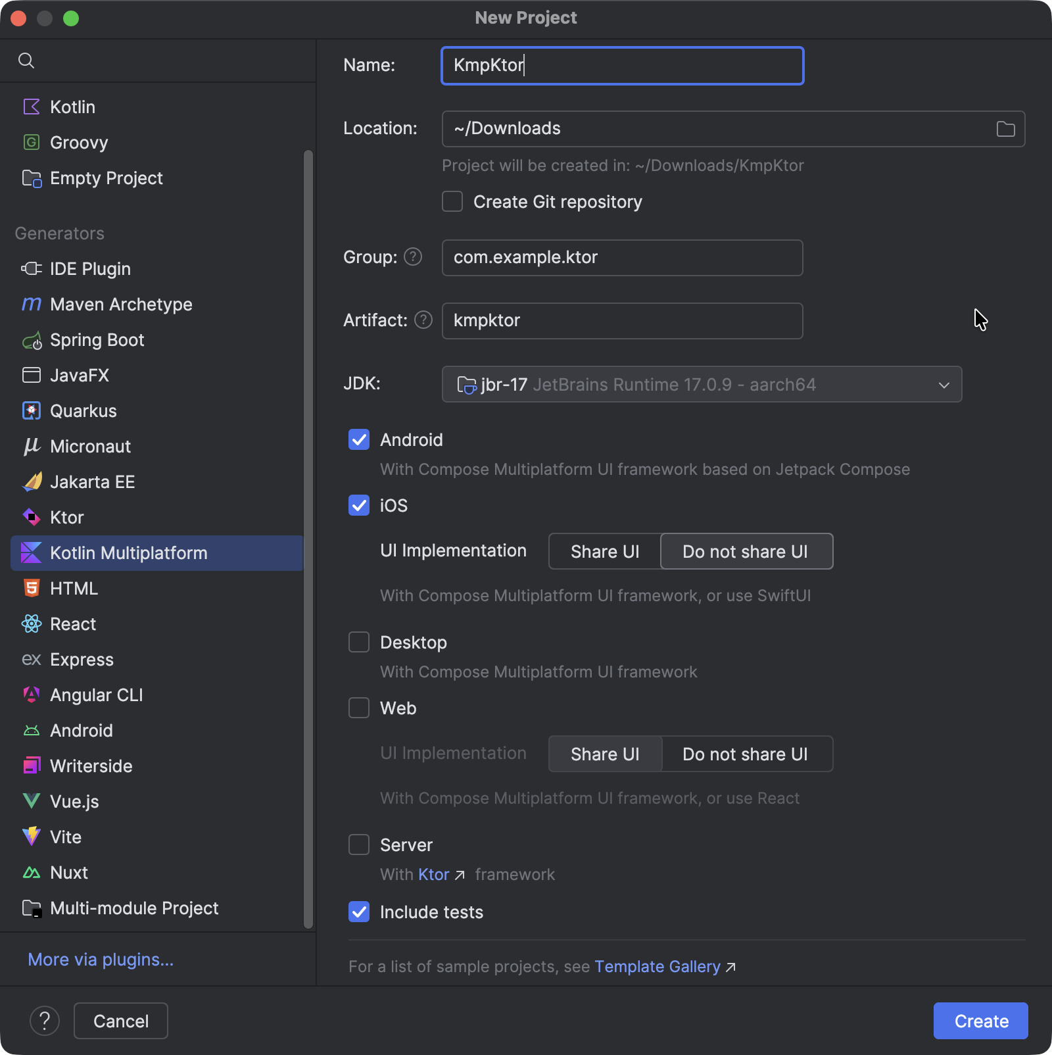The image size is (1052, 1055).
Task: Select the Micronaut generator
Action: coord(90,446)
